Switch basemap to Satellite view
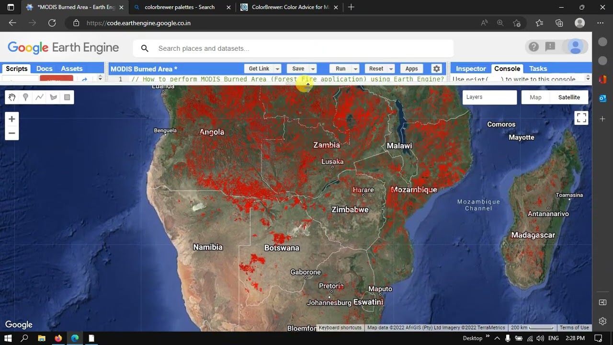Image resolution: width=613 pixels, height=345 pixels. coord(569,97)
